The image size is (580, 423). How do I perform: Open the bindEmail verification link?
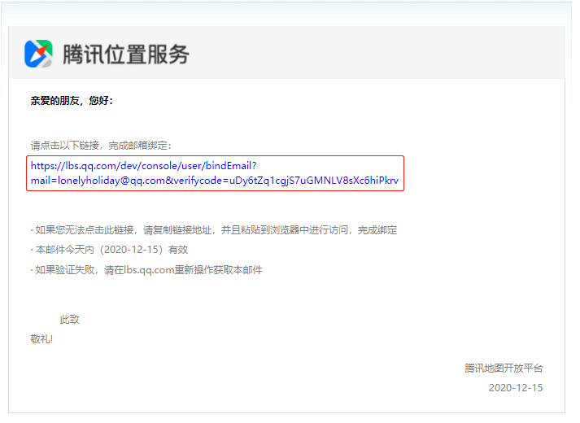[215, 173]
